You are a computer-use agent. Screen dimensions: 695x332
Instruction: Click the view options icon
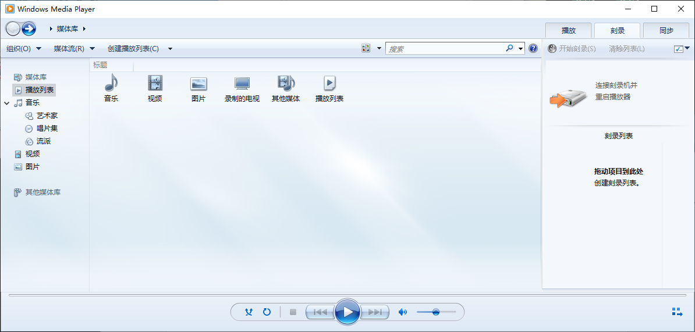click(x=366, y=48)
